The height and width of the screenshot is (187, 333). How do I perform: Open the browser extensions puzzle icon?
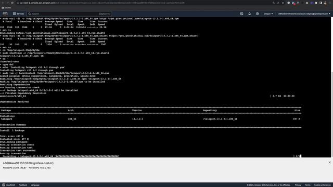click(316, 3)
